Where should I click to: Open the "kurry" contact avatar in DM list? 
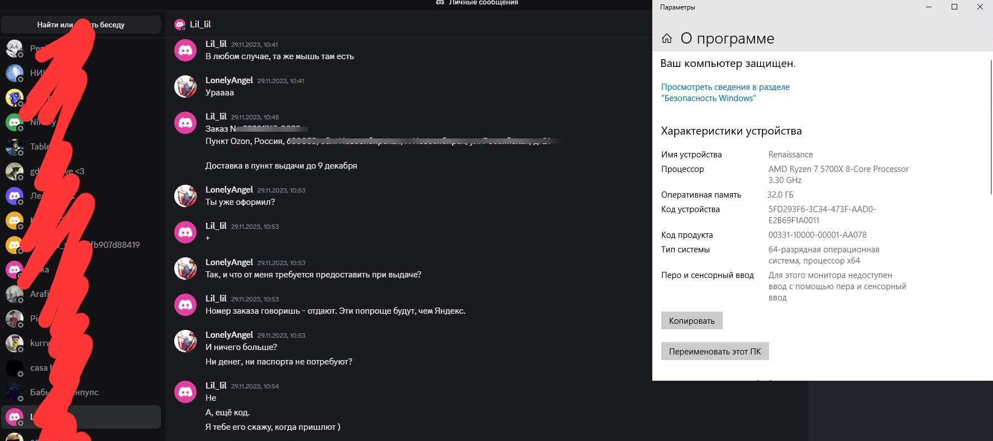(15, 343)
